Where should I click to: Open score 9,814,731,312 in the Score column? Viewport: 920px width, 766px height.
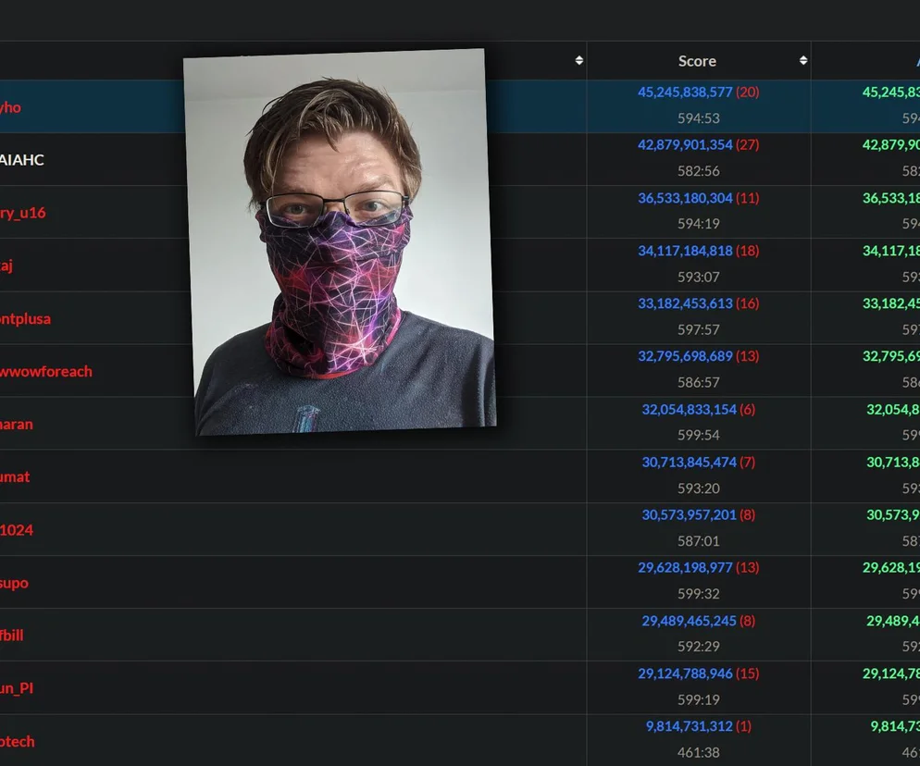(x=689, y=726)
